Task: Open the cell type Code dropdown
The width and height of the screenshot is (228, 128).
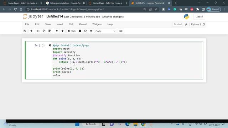Action: pos(105,31)
